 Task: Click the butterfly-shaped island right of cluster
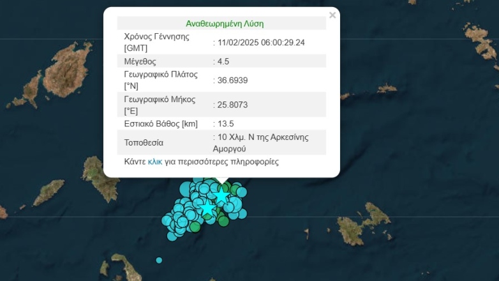coord(362,222)
